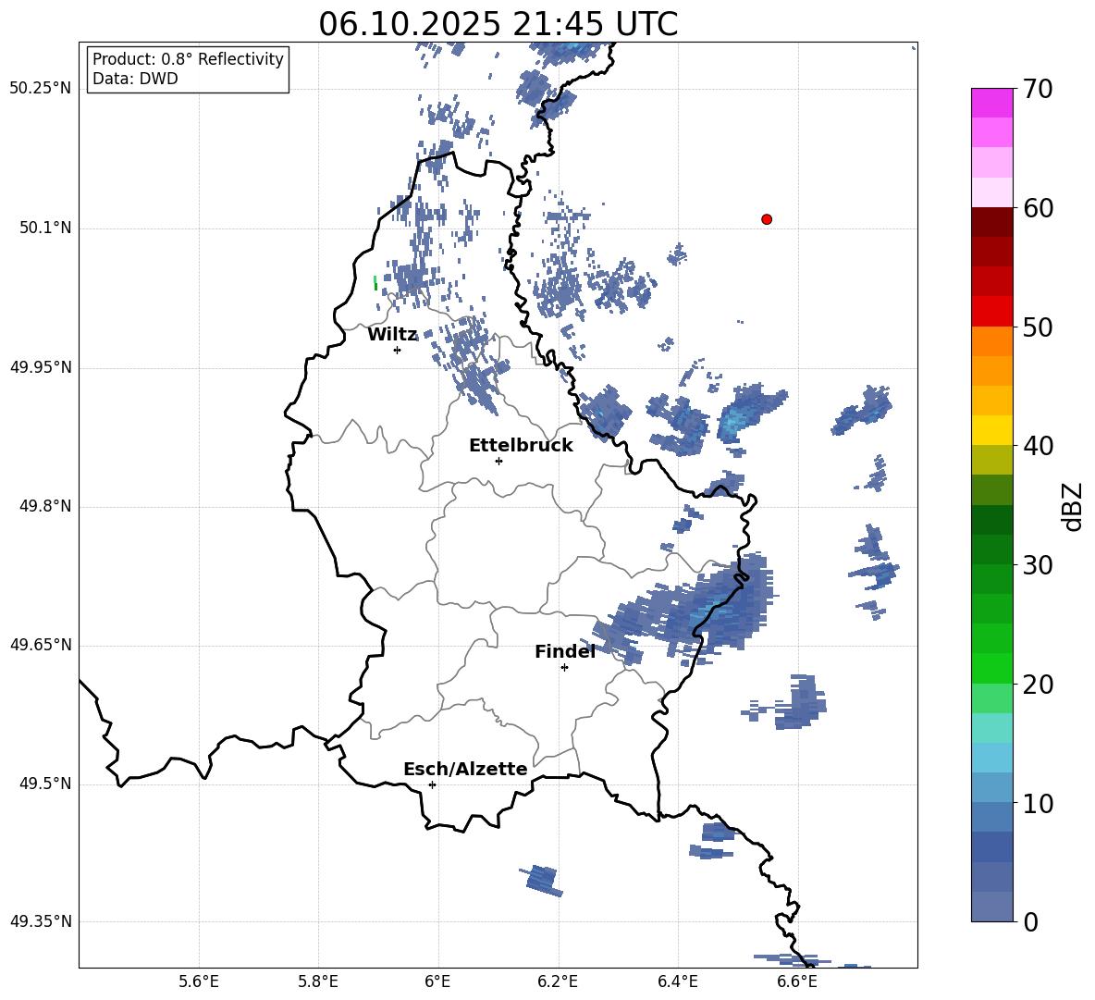Click the colorbar tick label 20
The width and height of the screenshot is (1095, 1000).
pyautogui.click(x=1038, y=685)
